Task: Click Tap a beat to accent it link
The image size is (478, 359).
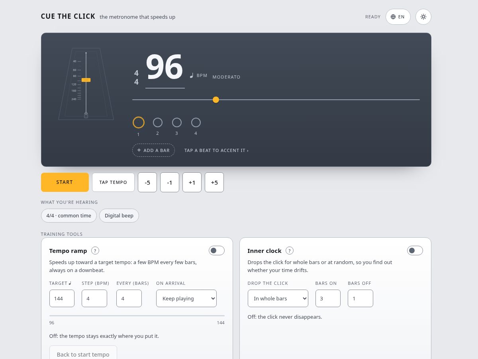Action: 216,150
